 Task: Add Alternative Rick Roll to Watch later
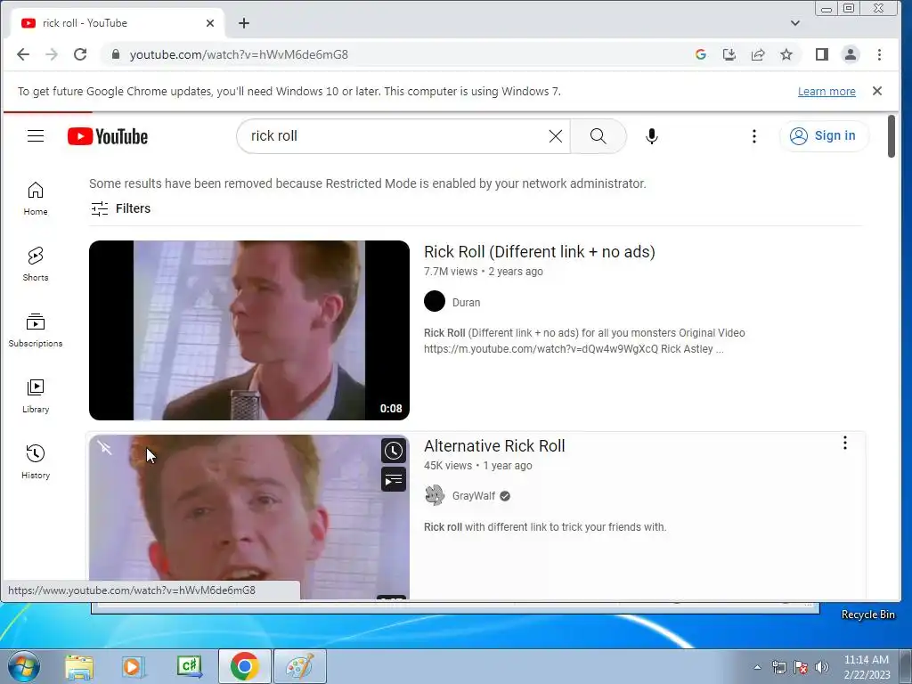[x=393, y=451]
